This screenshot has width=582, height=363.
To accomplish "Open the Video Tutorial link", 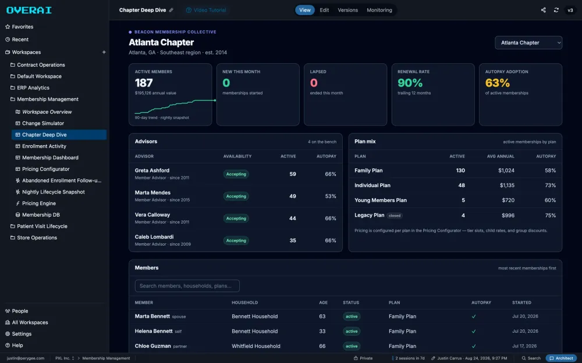I will [206, 10].
